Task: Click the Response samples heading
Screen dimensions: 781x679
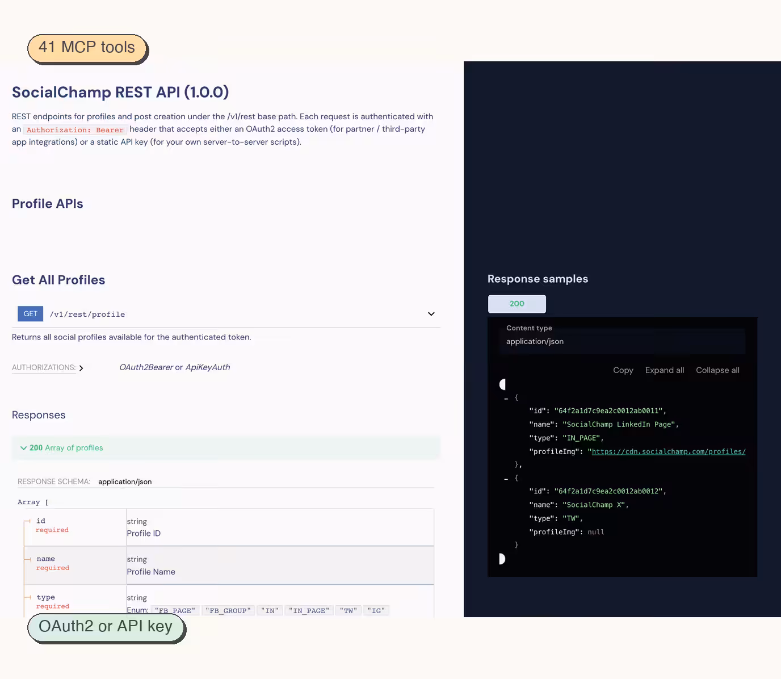Action: [x=538, y=279]
